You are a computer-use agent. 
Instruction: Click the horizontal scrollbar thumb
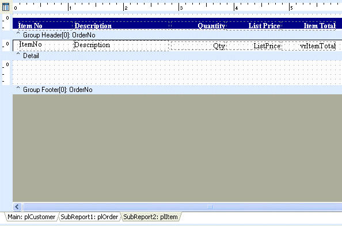point(183,206)
